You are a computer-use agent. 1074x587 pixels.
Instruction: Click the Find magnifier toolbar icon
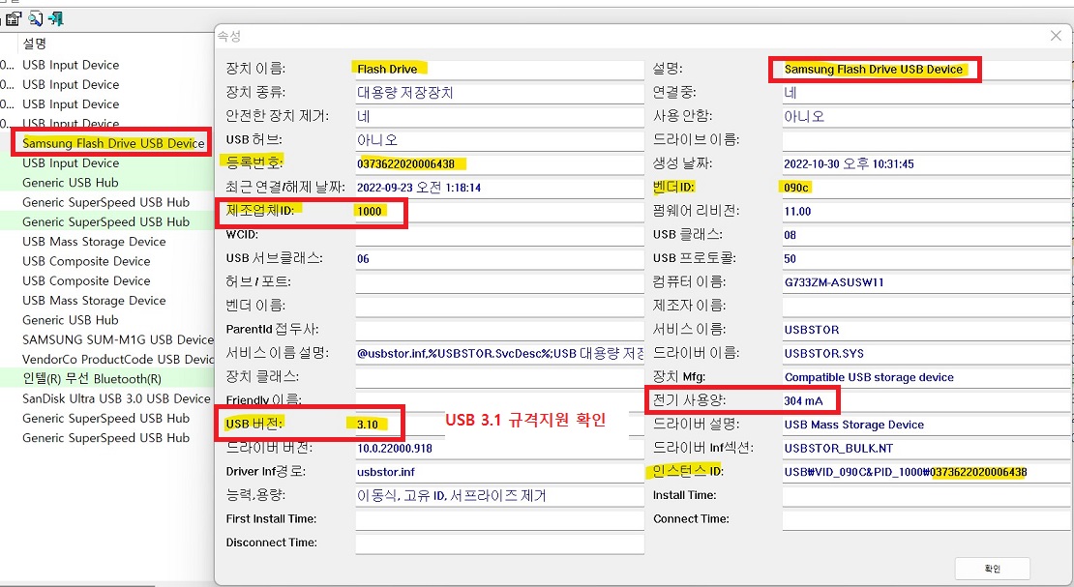35,18
